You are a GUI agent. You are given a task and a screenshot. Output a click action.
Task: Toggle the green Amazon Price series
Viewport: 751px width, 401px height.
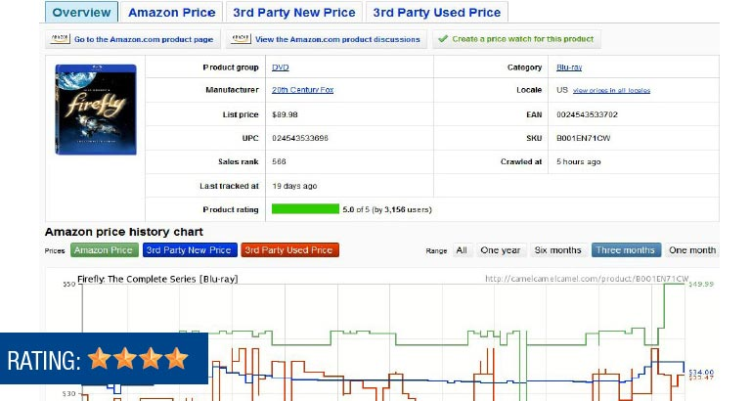105,250
